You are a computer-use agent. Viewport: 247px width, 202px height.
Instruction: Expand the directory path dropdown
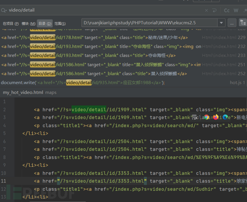(221, 23)
